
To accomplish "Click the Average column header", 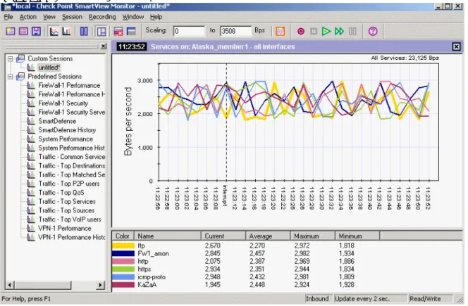I will [x=268, y=236].
